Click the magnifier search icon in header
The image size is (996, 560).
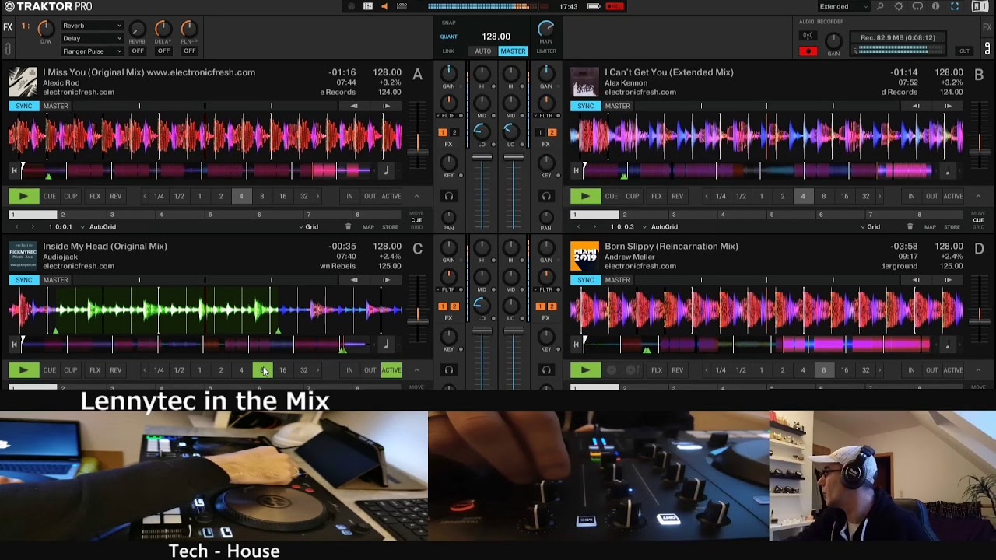point(880,6)
